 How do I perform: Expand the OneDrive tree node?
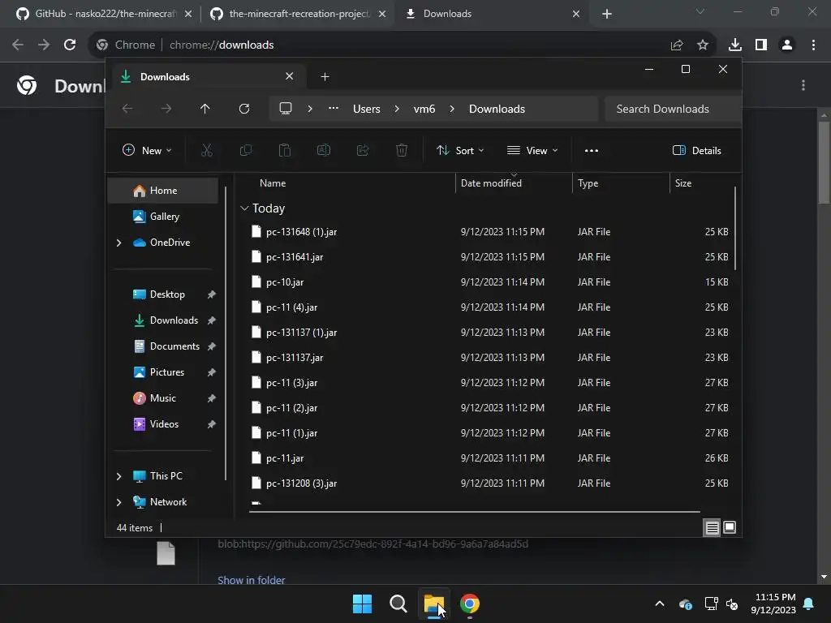tap(118, 243)
